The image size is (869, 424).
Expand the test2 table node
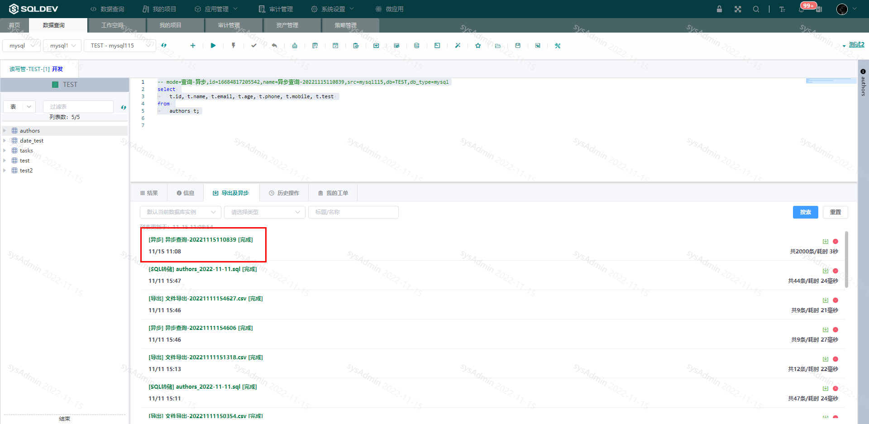point(5,171)
